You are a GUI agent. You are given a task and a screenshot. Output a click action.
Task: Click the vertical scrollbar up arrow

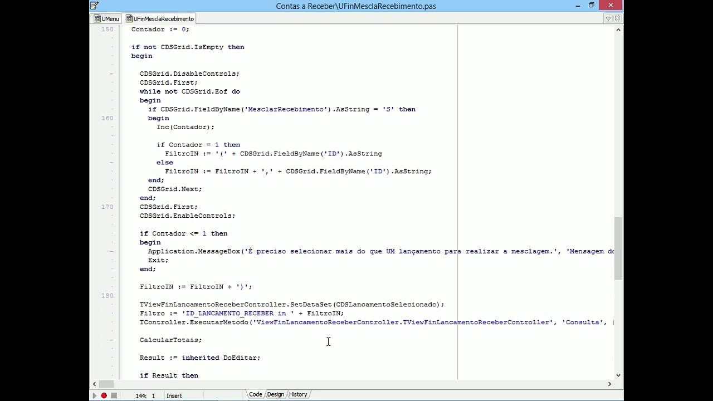tap(618, 30)
